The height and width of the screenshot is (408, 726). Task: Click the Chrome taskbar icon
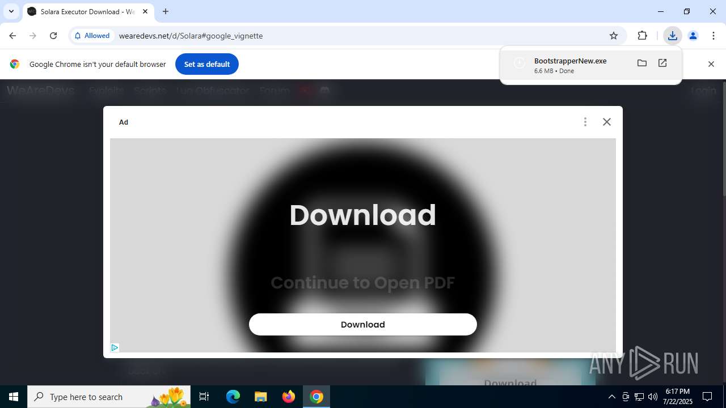tap(316, 397)
